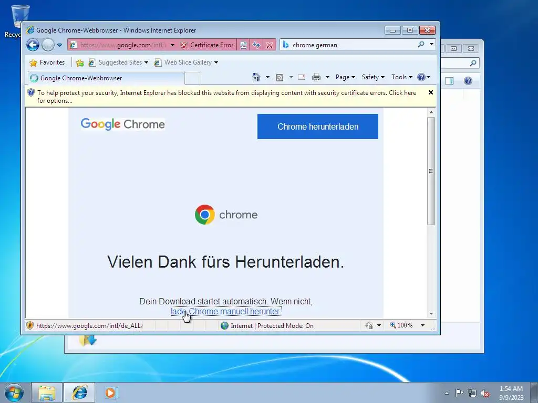The height and width of the screenshot is (403, 538).
Task: Open the Help question mark menu
Action: coord(424,77)
